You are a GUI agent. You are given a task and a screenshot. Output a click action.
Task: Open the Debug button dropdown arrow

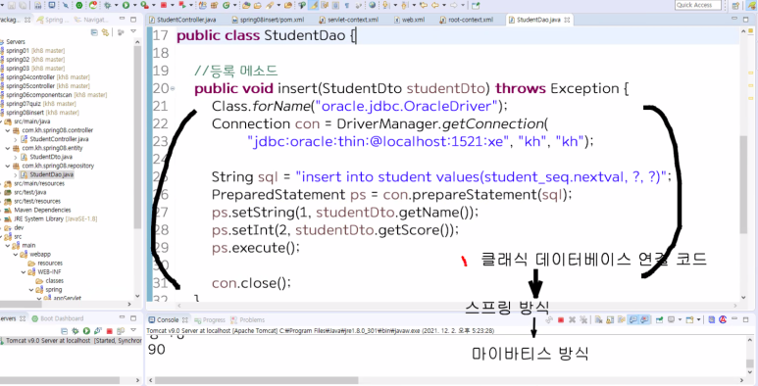click(117, 5)
